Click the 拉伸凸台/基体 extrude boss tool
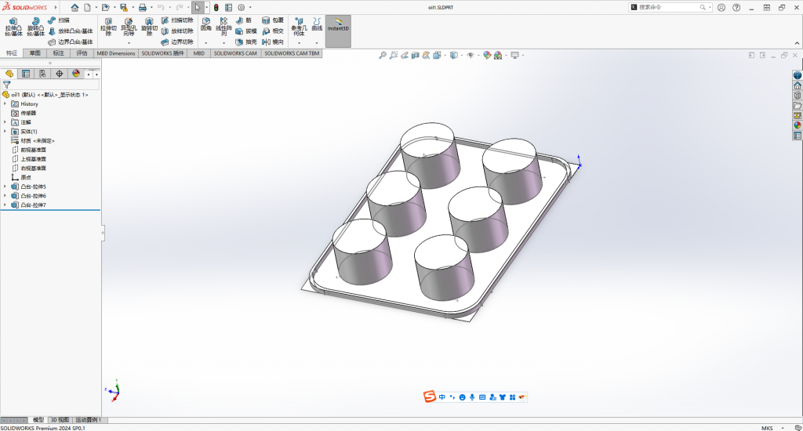Viewport: 803px width, 431px height. pyautogui.click(x=13, y=27)
